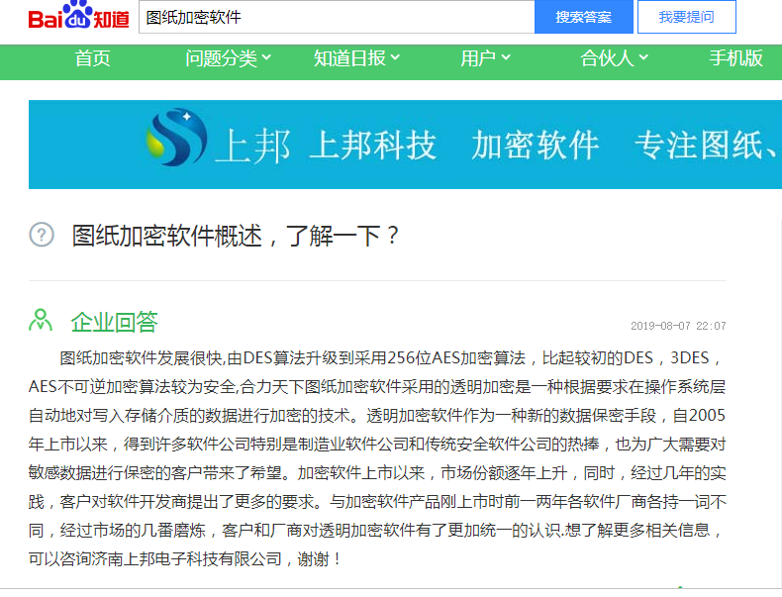Image resolution: width=782 pixels, height=597 pixels.
Task: Click the timestamp 2019-08-07 22:07
Action: point(678,326)
